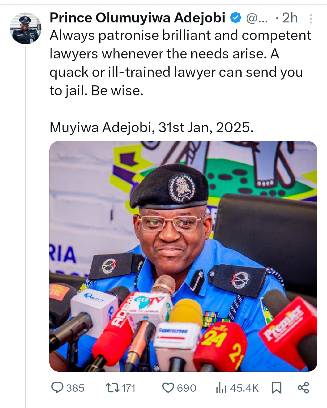
Task: Tap the tweet text about competent lawyers
Action: click(180, 63)
